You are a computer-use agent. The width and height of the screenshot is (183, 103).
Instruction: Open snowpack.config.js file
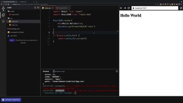(x=16, y=32)
